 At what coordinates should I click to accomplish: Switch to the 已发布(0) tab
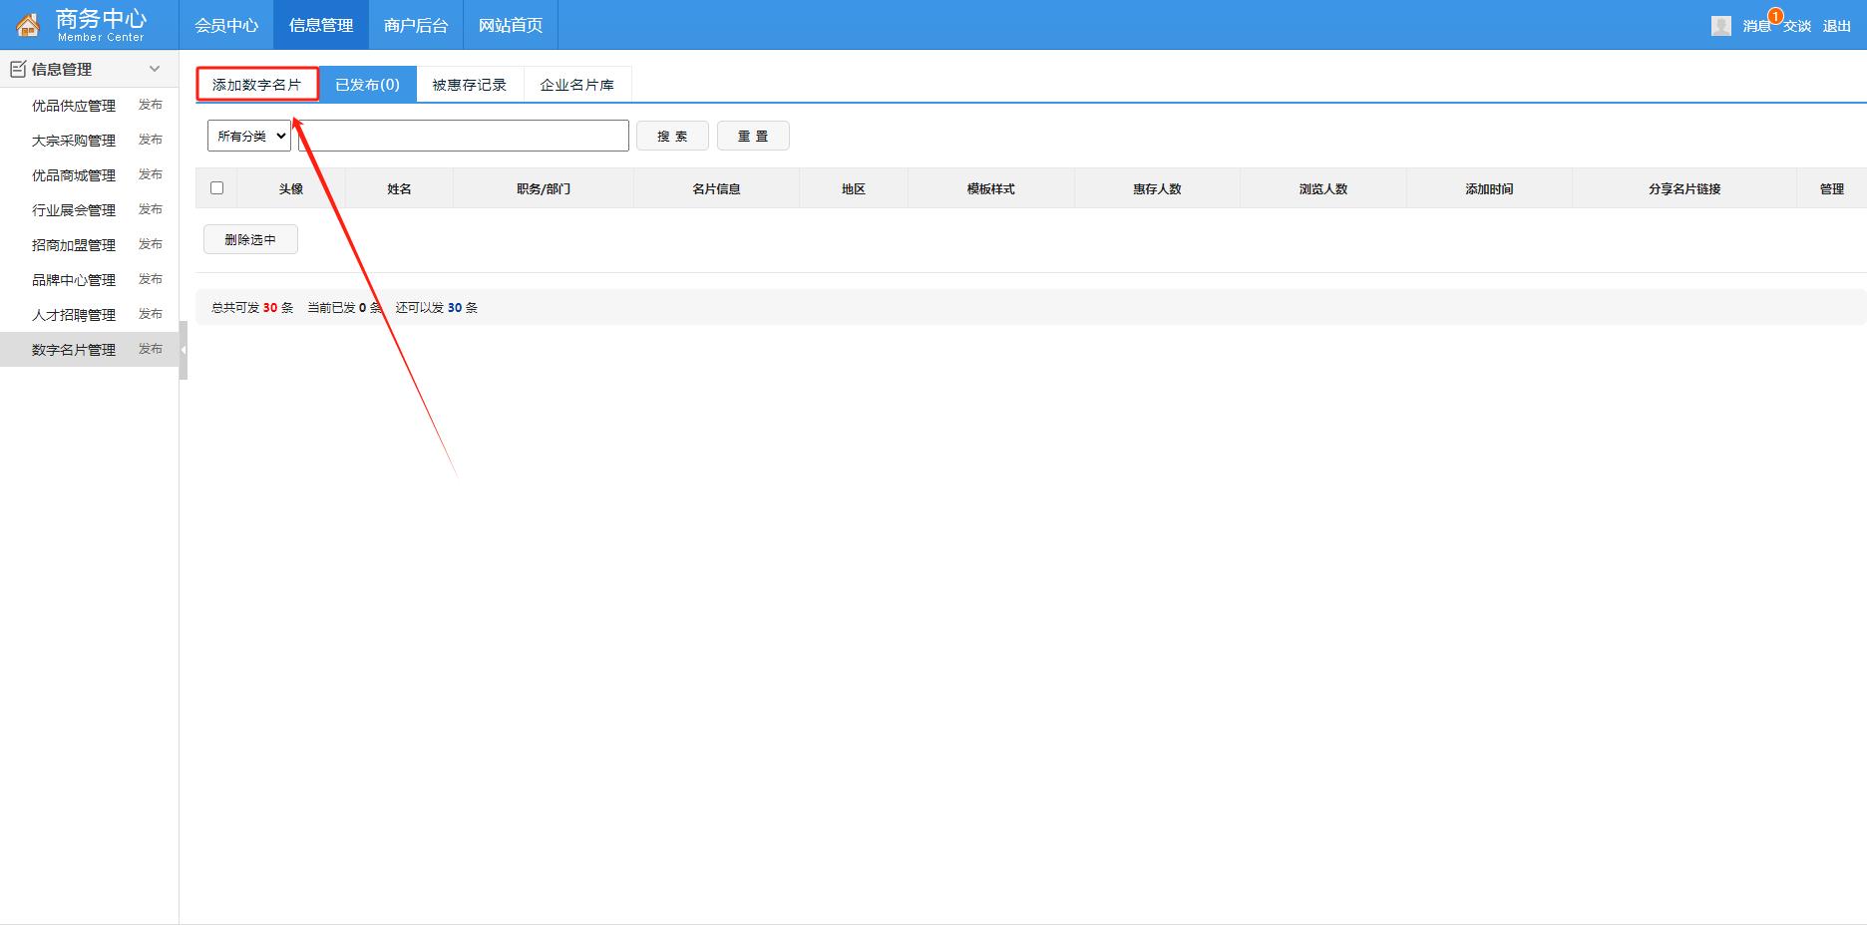(367, 85)
